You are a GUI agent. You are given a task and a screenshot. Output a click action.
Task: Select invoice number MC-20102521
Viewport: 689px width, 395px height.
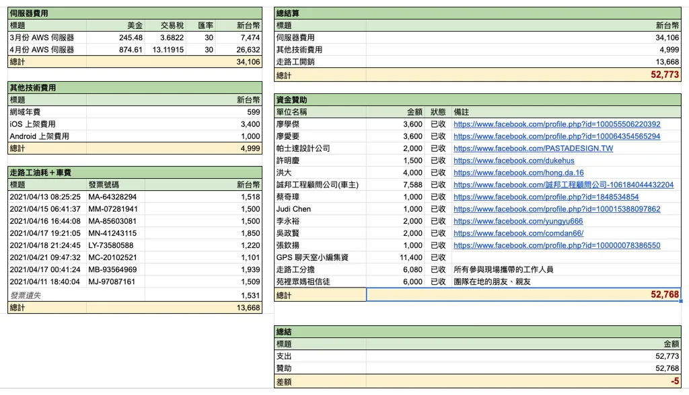(116, 258)
